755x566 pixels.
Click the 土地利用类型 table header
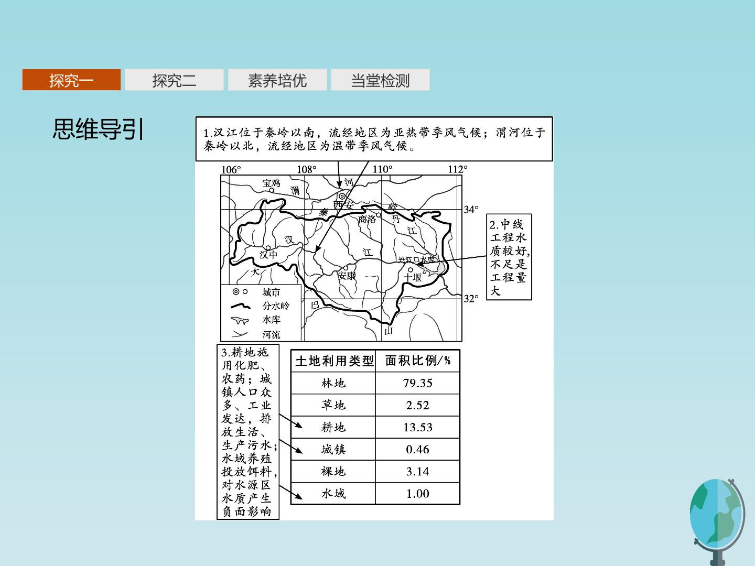(x=333, y=361)
